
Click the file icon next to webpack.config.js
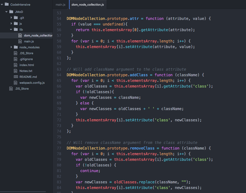[16, 83]
